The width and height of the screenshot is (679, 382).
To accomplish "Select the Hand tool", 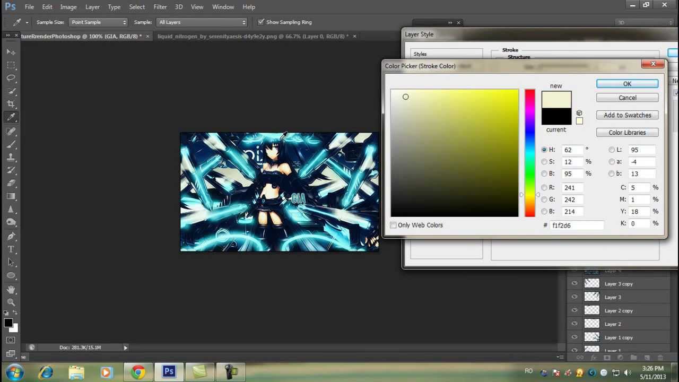I will point(11,289).
